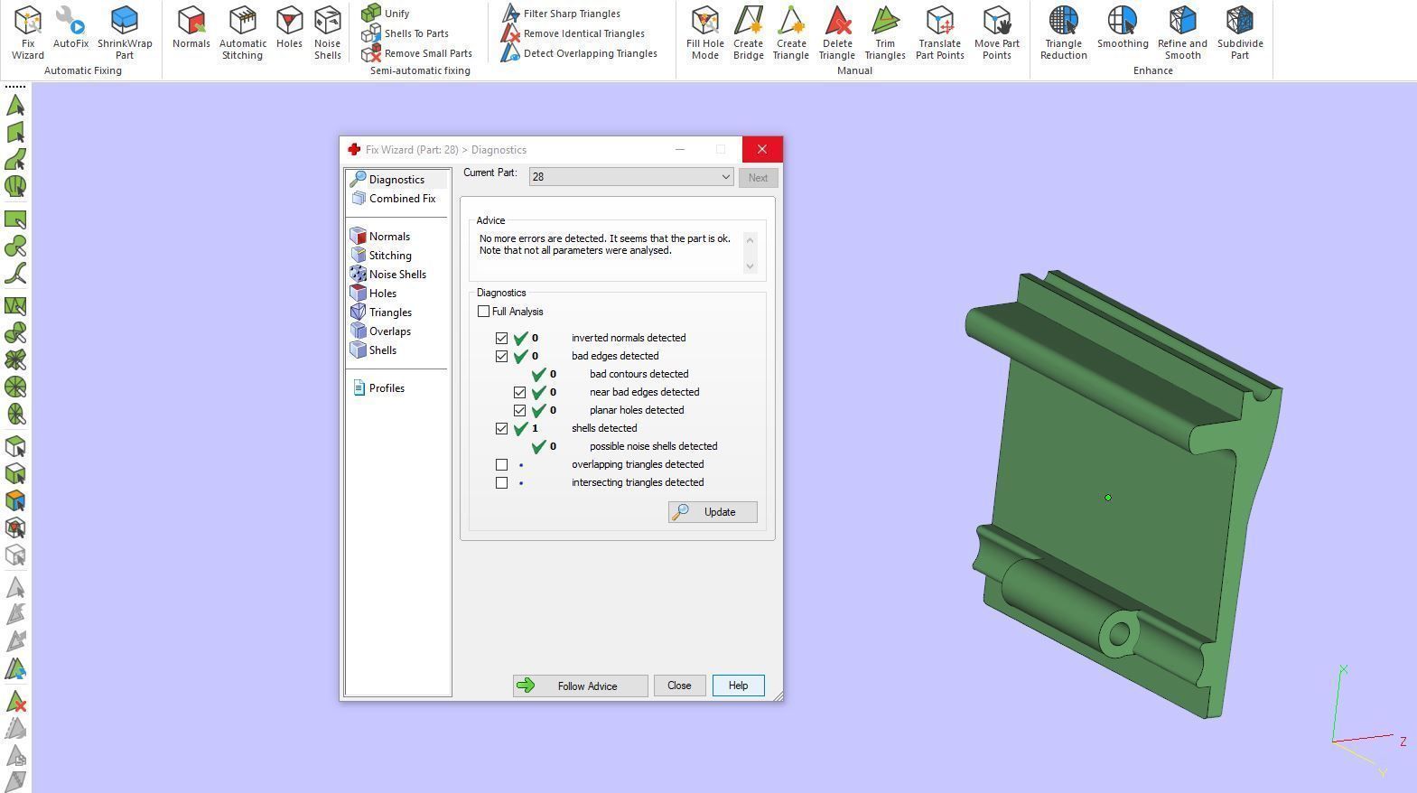Open the Smoothing tool
This screenshot has height=793, width=1417.
coord(1123,27)
